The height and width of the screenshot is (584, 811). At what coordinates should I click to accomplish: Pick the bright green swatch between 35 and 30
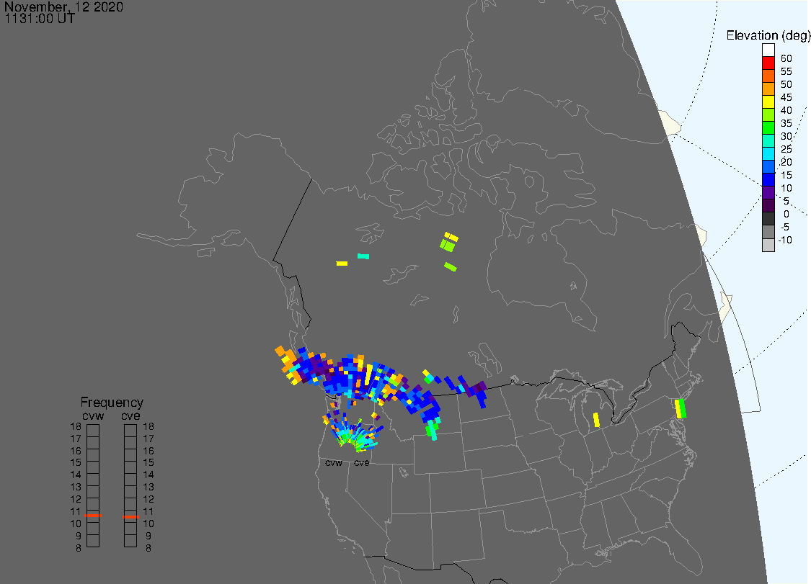point(768,127)
